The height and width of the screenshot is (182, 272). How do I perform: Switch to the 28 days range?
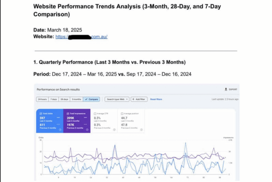(64, 99)
